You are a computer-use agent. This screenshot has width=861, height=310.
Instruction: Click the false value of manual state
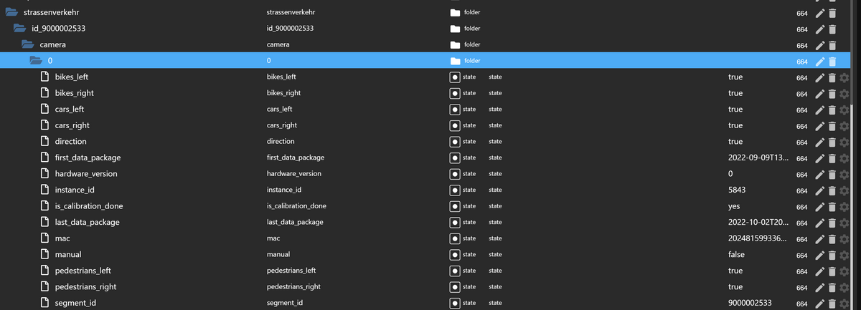(737, 254)
